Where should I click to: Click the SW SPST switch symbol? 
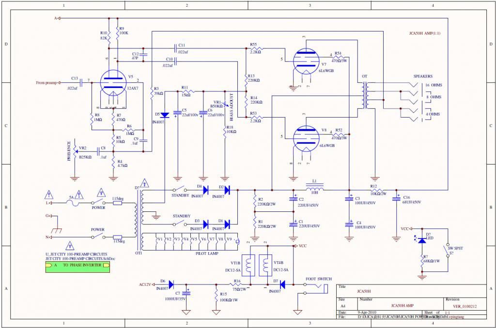(447, 251)
